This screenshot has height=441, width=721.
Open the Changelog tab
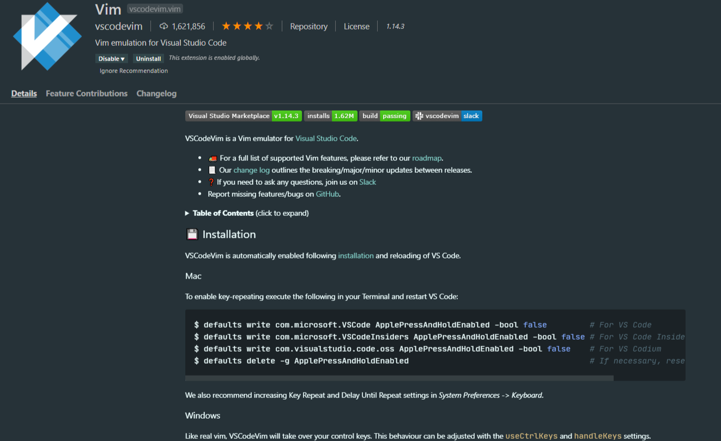tap(156, 94)
